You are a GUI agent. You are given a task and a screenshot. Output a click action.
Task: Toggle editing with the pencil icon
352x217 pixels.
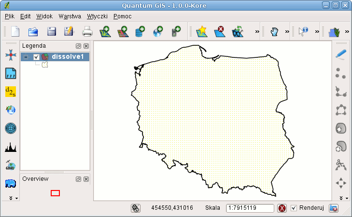pyautogui.click(x=341, y=54)
